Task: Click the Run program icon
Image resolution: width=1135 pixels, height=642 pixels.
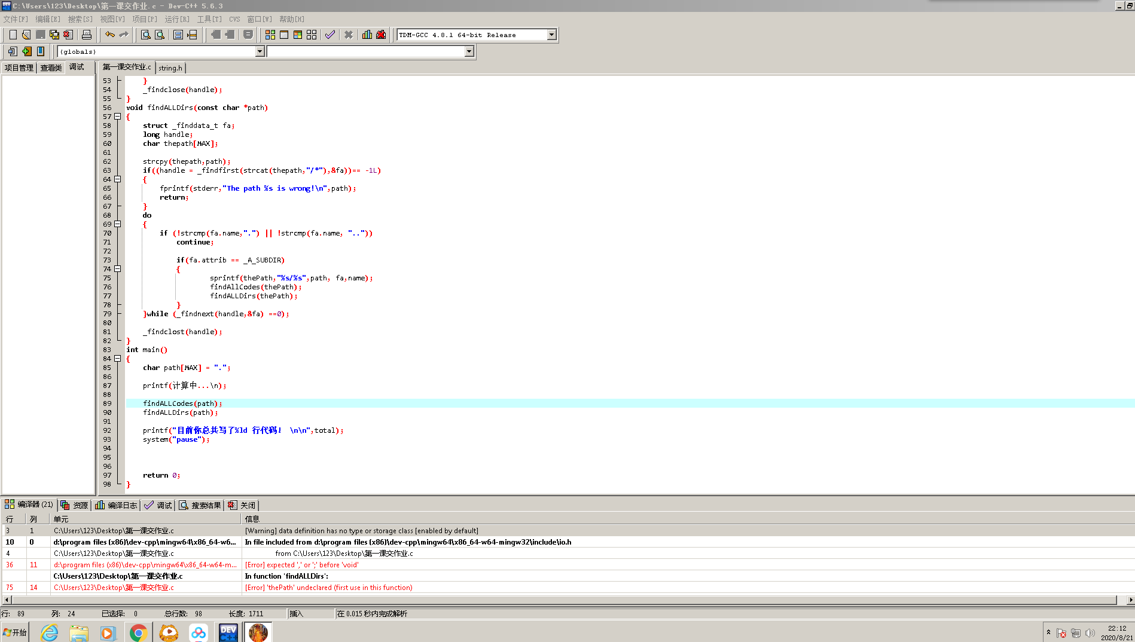Action: click(x=284, y=35)
